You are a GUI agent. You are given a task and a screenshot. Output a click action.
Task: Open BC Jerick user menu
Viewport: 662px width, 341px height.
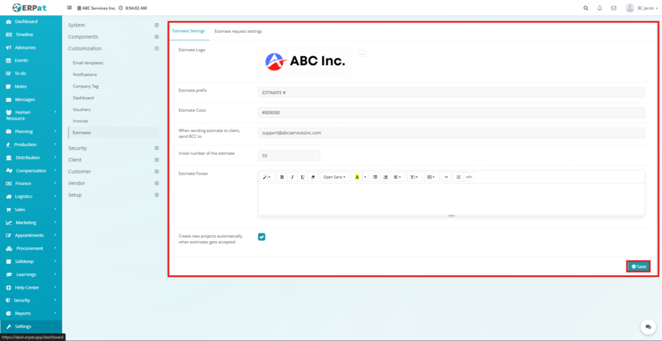click(x=643, y=8)
